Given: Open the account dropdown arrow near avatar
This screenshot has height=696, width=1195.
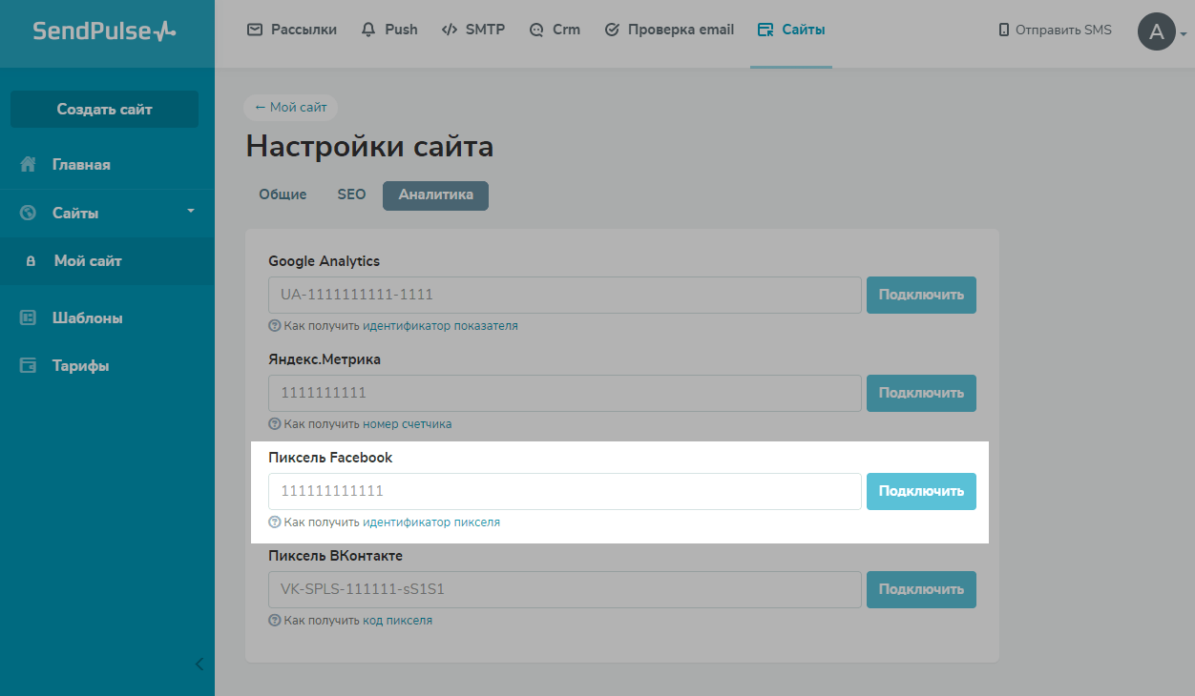Looking at the screenshot, I should (1184, 34).
